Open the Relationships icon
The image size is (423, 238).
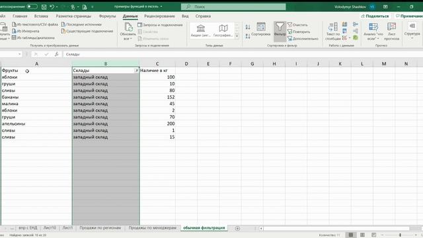point(356,31)
